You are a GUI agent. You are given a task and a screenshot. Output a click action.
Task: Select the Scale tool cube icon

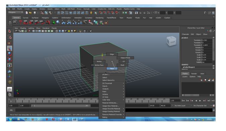(9, 59)
